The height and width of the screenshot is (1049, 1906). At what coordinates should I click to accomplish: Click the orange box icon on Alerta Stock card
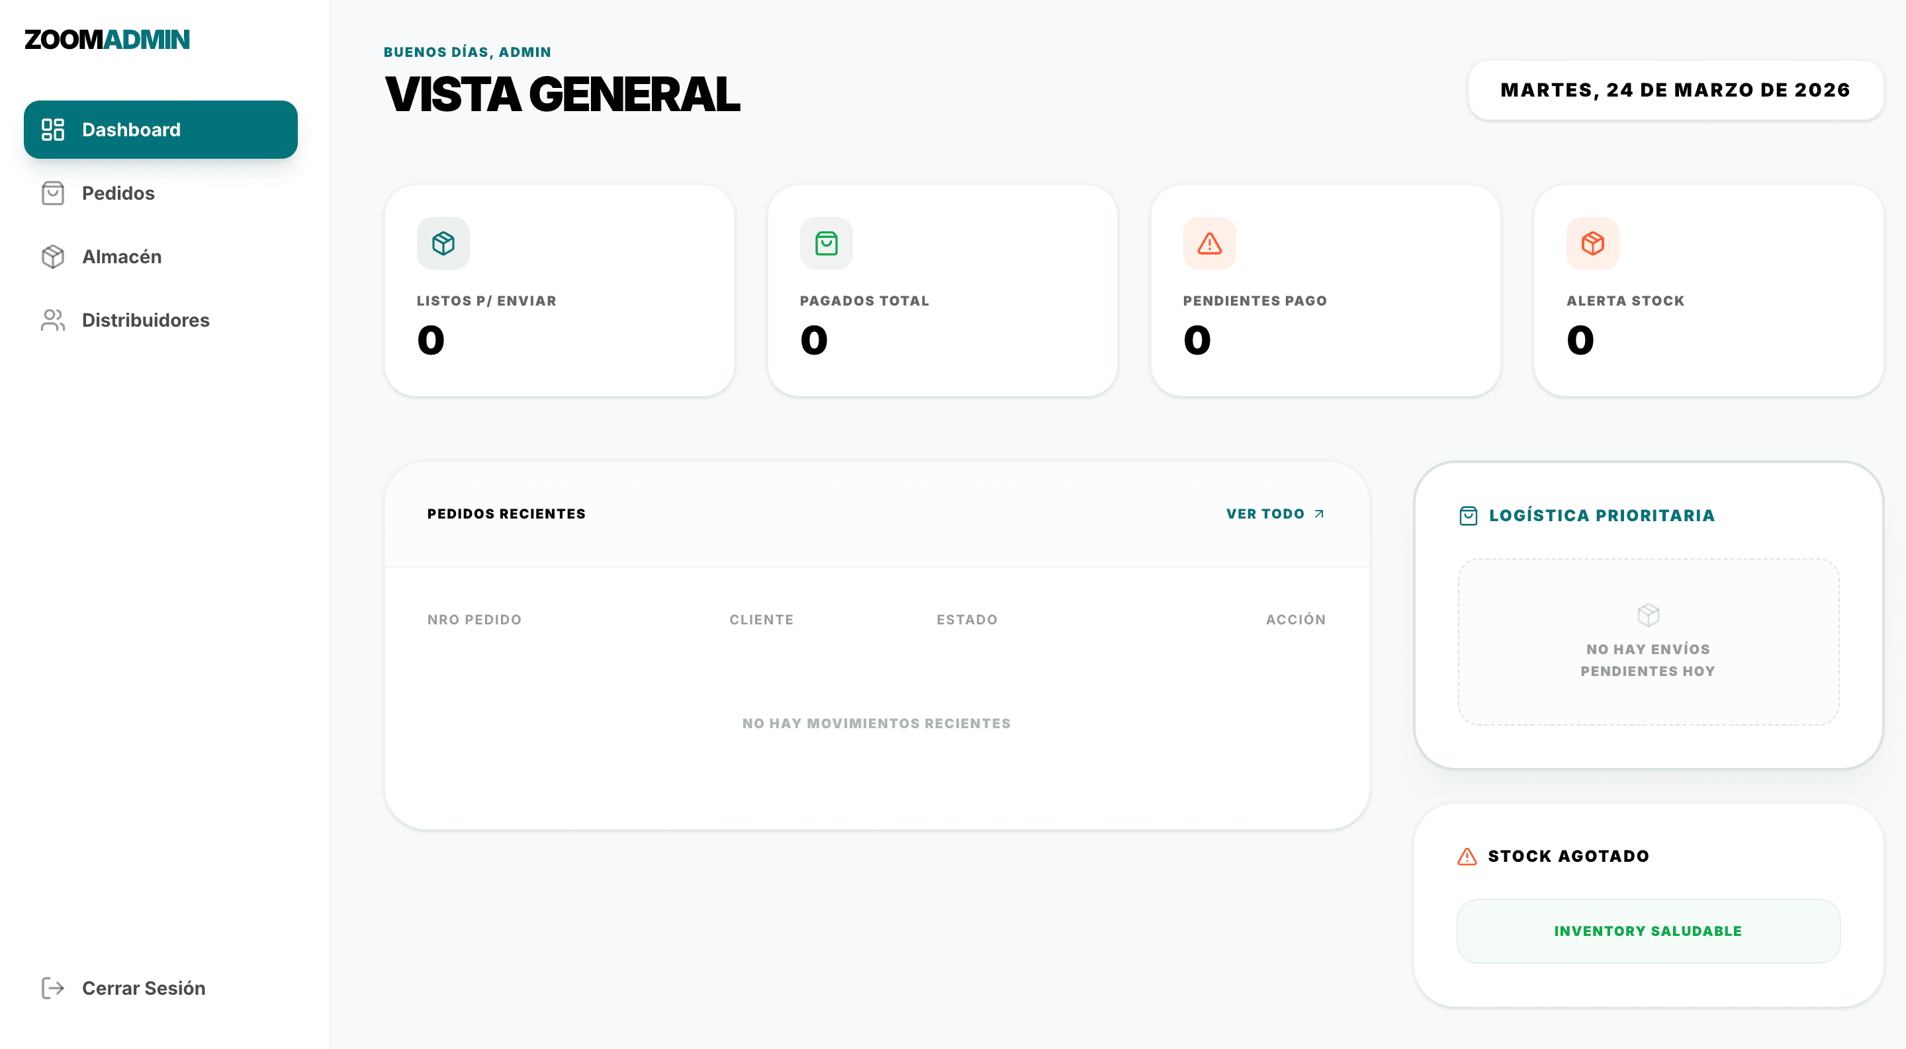pos(1591,243)
